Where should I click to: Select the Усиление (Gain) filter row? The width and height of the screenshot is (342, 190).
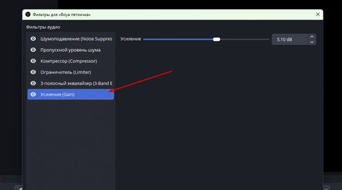[71, 95]
